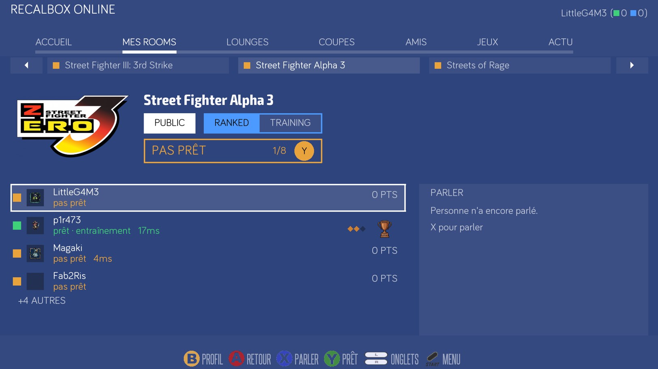Image resolution: width=658 pixels, height=369 pixels.
Task: Open the MES ROOMS tab
Action: coord(149,42)
